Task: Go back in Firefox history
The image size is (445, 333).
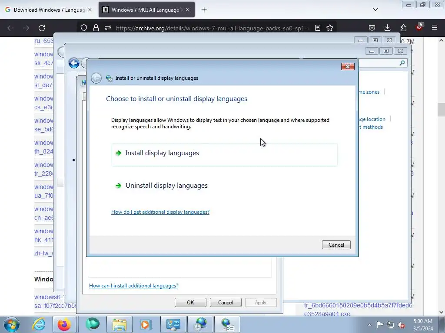Action: pos(10,28)
